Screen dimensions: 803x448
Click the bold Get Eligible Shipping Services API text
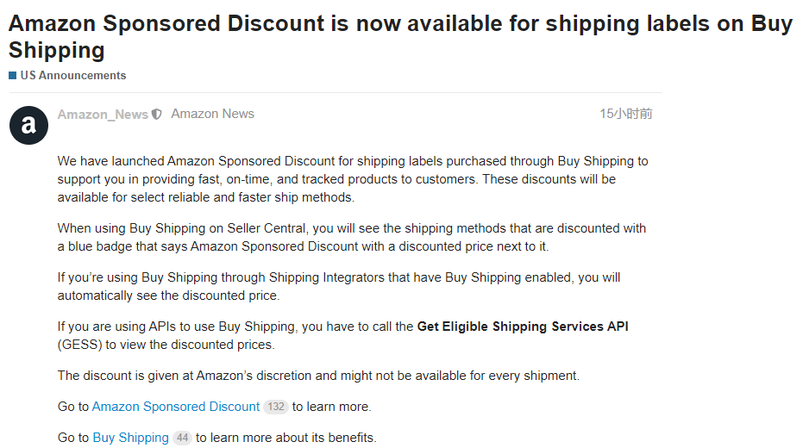click(523, 327)
